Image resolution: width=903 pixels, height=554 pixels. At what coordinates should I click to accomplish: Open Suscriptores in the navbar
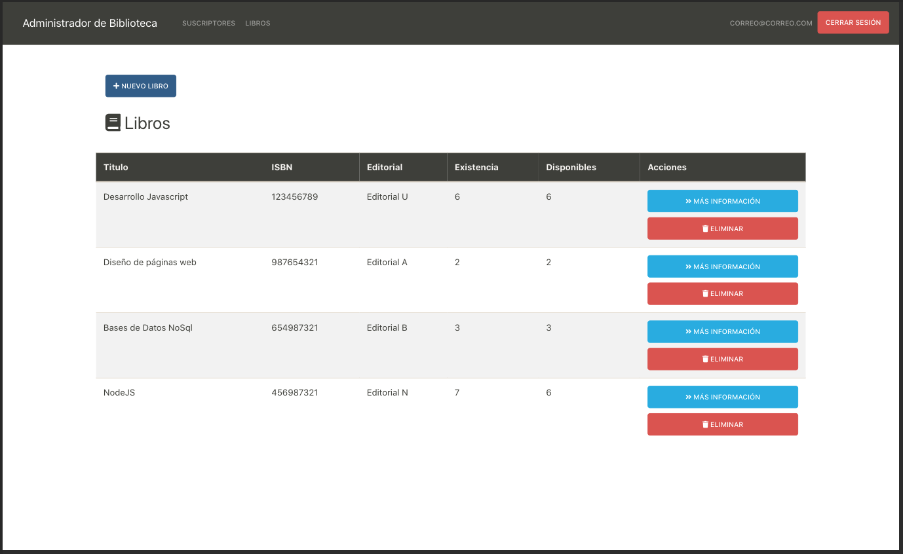pyautogui.click(x=208, y=23)
